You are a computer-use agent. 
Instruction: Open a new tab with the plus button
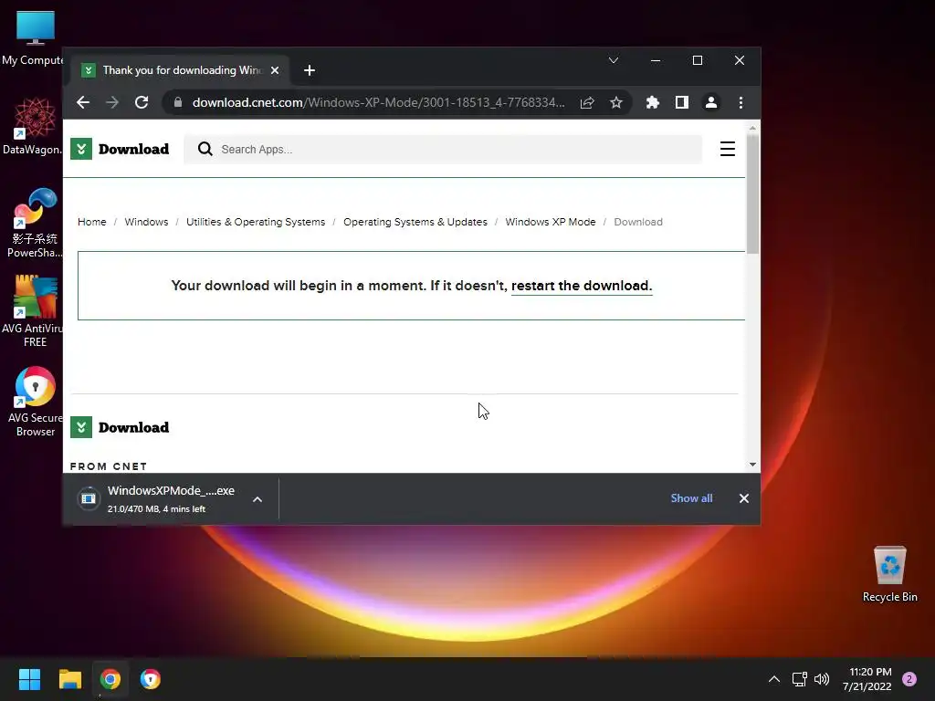coord(309,70)
